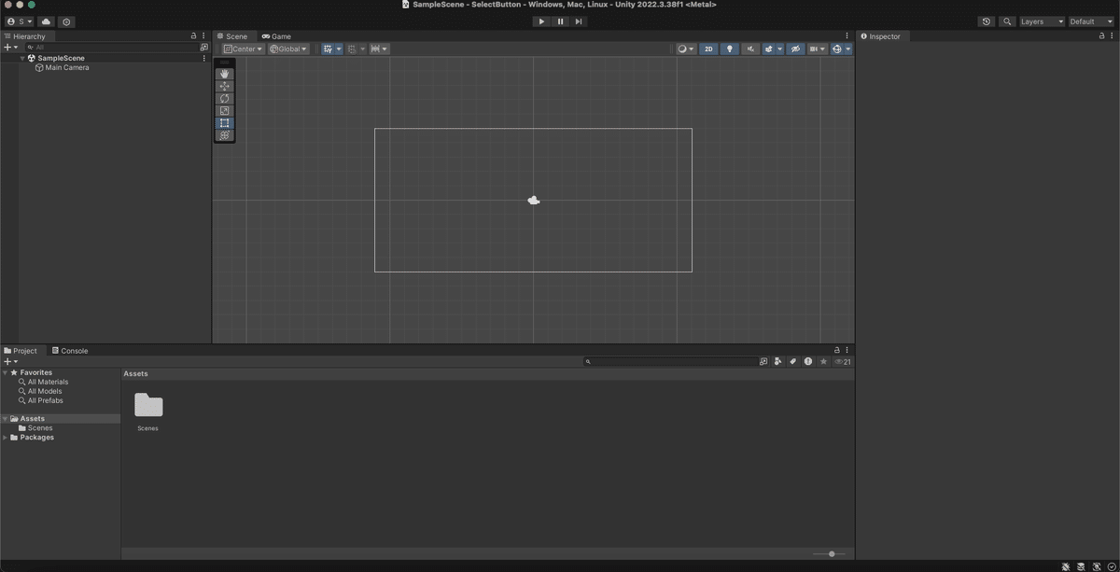Open the Global orientation dropdown

pyautogui.click(x=287, y=49)
